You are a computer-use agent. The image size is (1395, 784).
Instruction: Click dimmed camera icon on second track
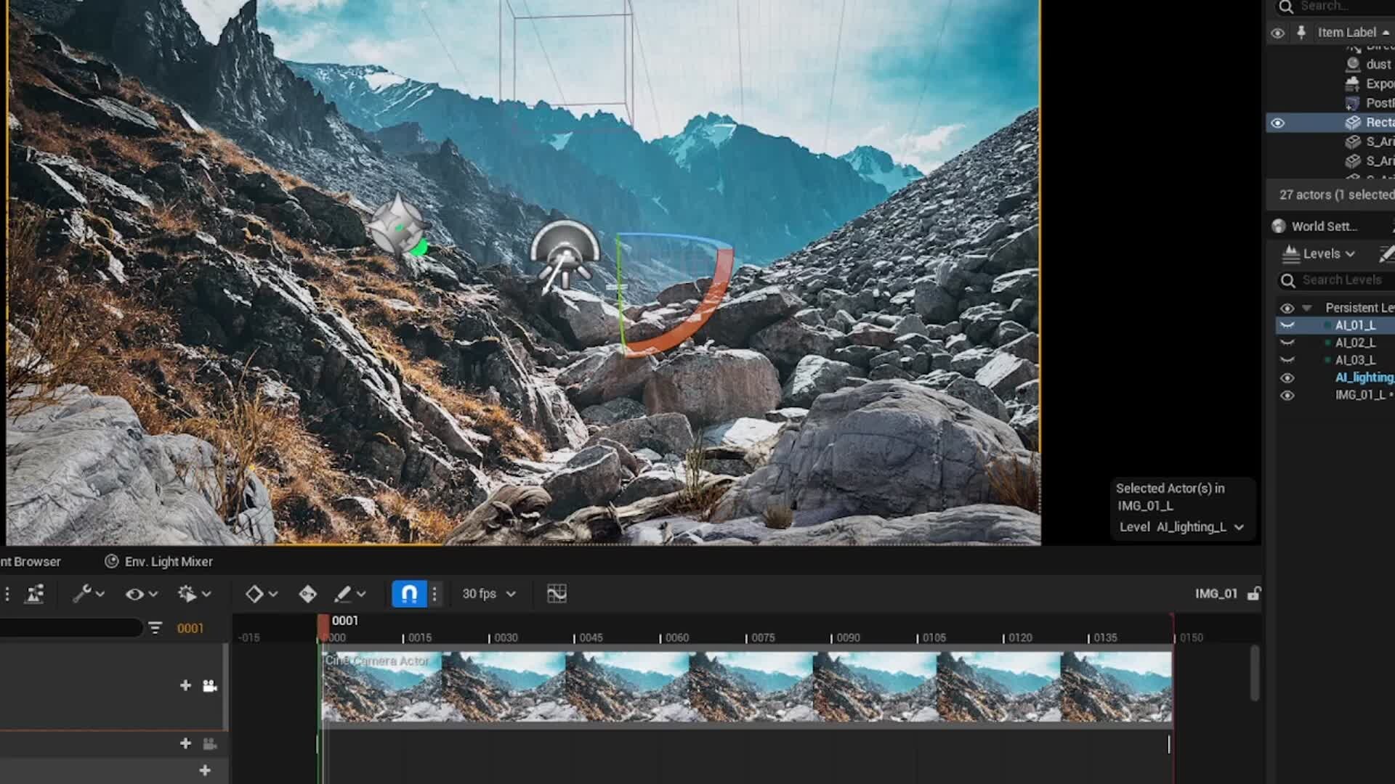click(x=210, y=743)
